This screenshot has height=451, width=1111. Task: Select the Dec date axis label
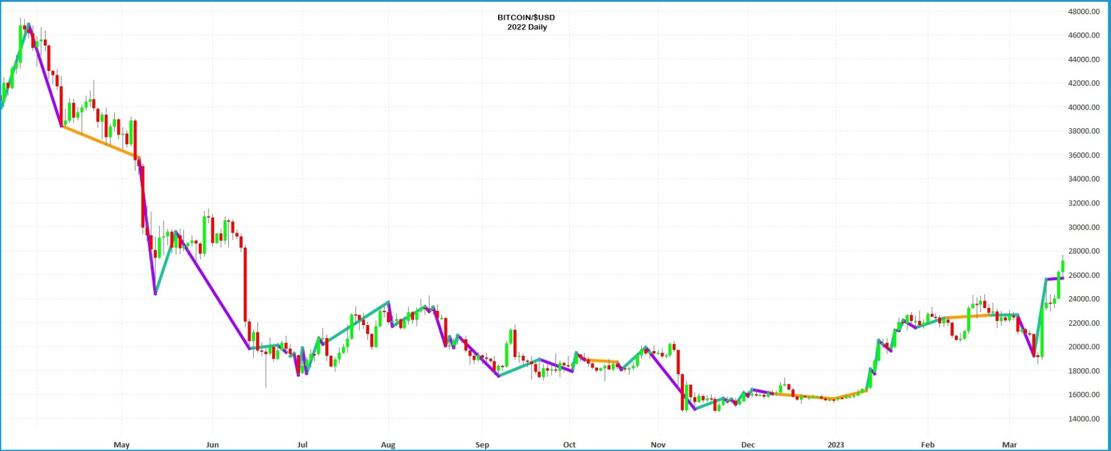point(747,445)
